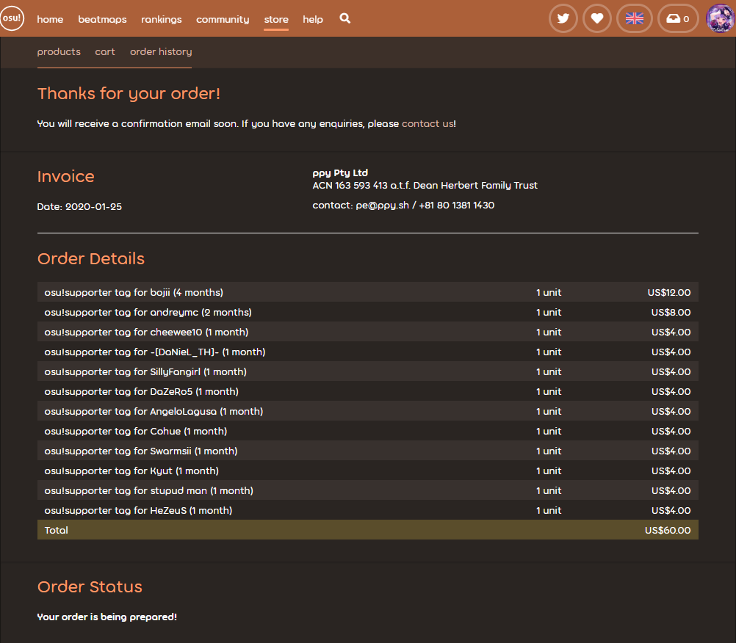This screenshot has width=736, height=643.
Task: Switch to the order history tab
Action: coord(161,51)
